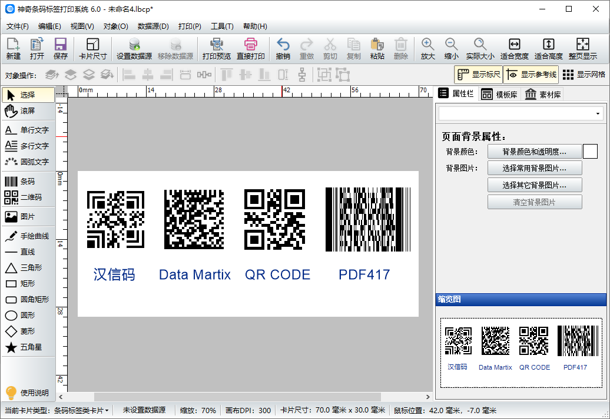Select the 单行文字 single-line text tool

pyautogui.click(x=28, y=130)
